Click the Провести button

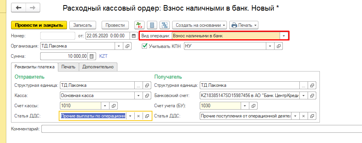tap(115, 25)
